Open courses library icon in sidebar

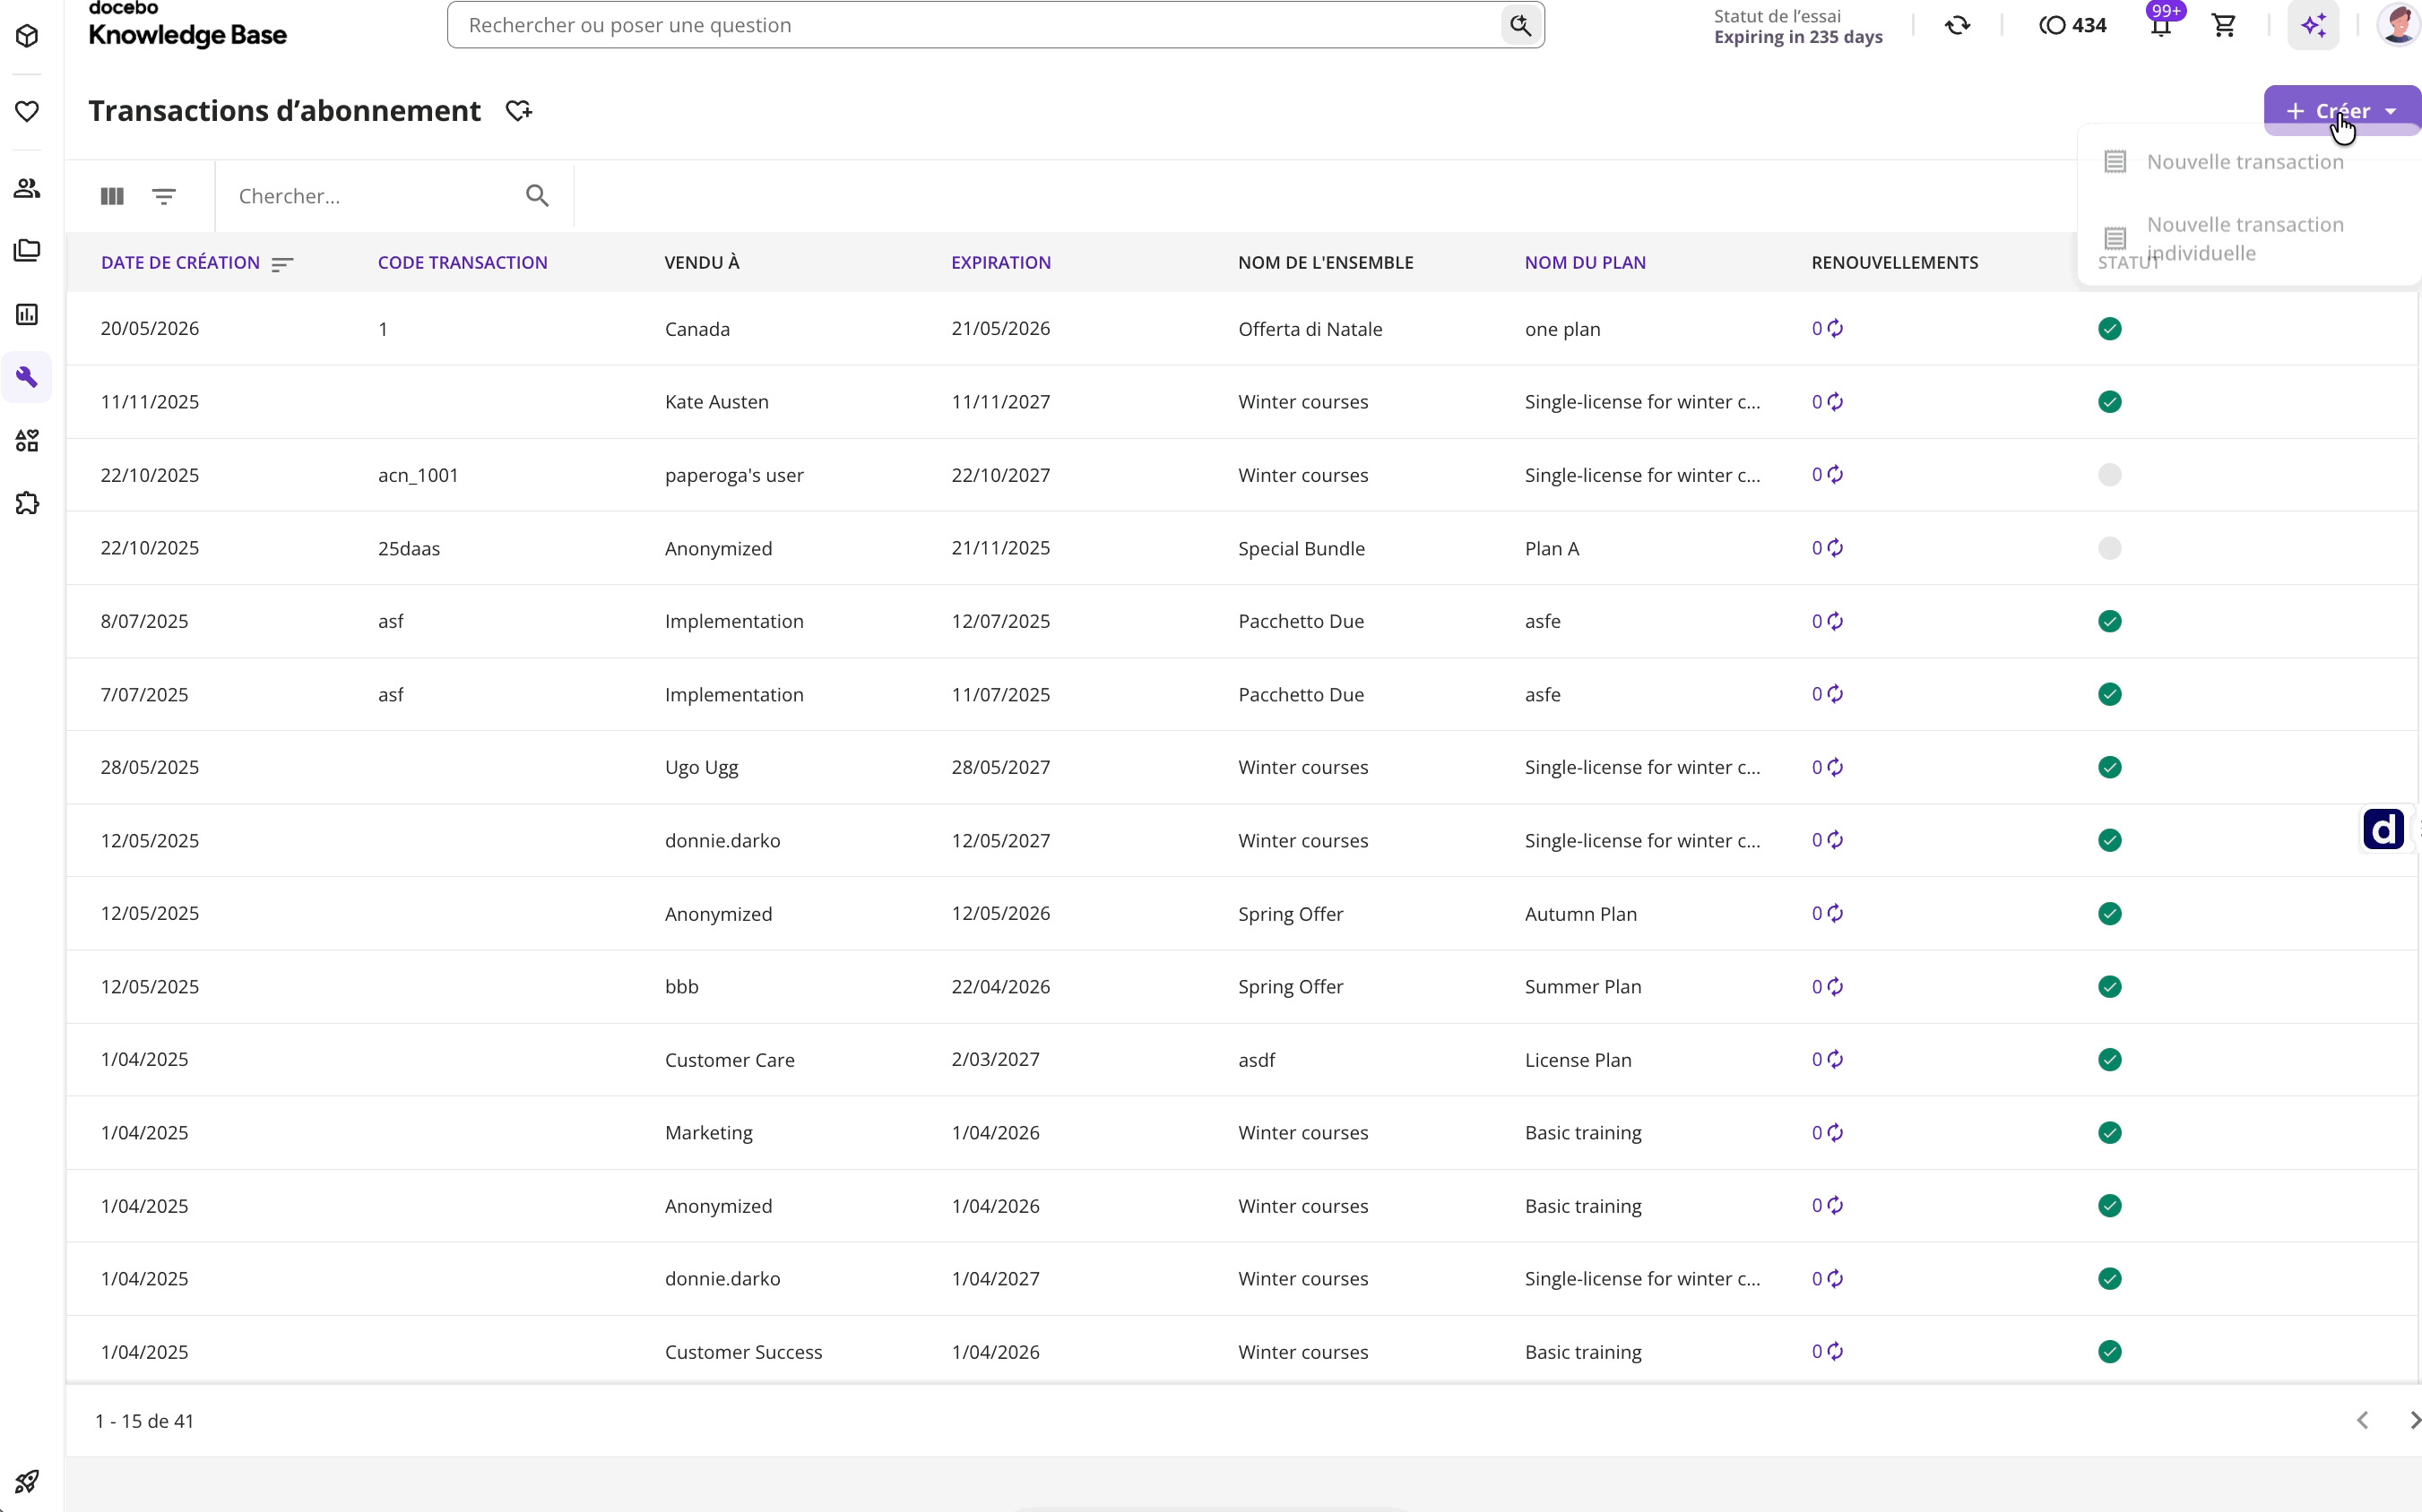[27, 250]
